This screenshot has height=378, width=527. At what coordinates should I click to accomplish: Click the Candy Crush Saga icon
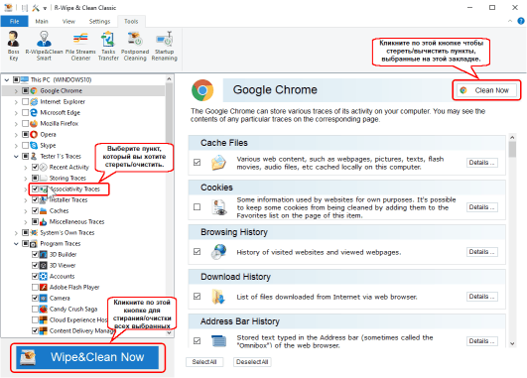click(x=43, y=309)
